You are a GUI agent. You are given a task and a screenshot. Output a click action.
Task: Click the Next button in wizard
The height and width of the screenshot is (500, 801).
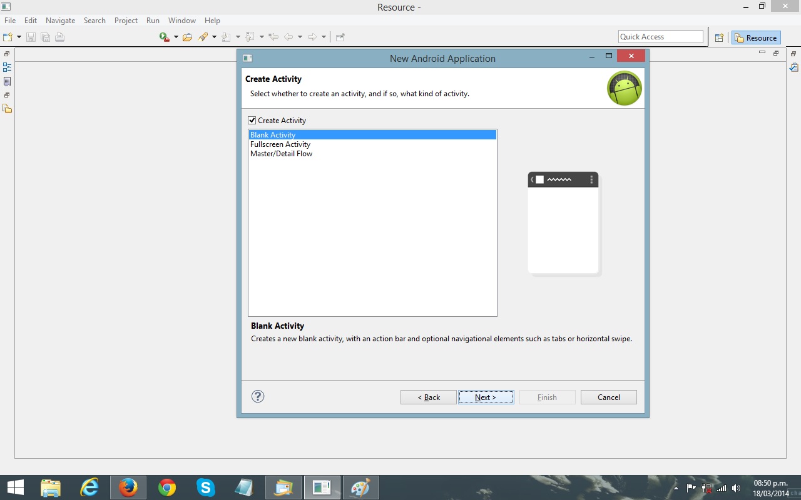[486, 397]
